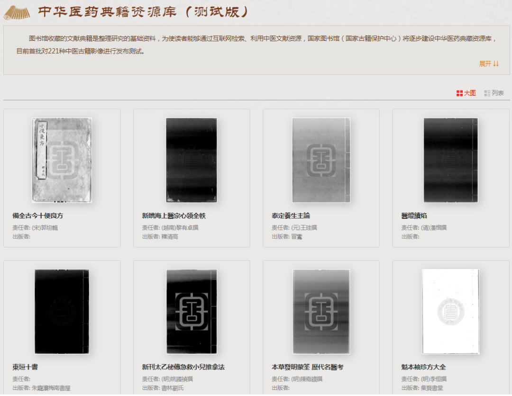512x396 pixels.
Task: Open 新刊太乙秘傳急救小兒推拿法 cover image
Action: pyautogui.click(x=192, y=312)
